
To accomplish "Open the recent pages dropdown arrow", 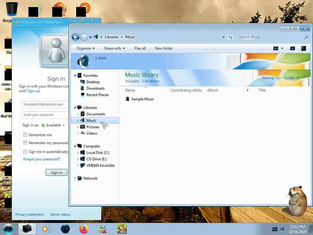I will pyautogui.click(x=90, y=37).
